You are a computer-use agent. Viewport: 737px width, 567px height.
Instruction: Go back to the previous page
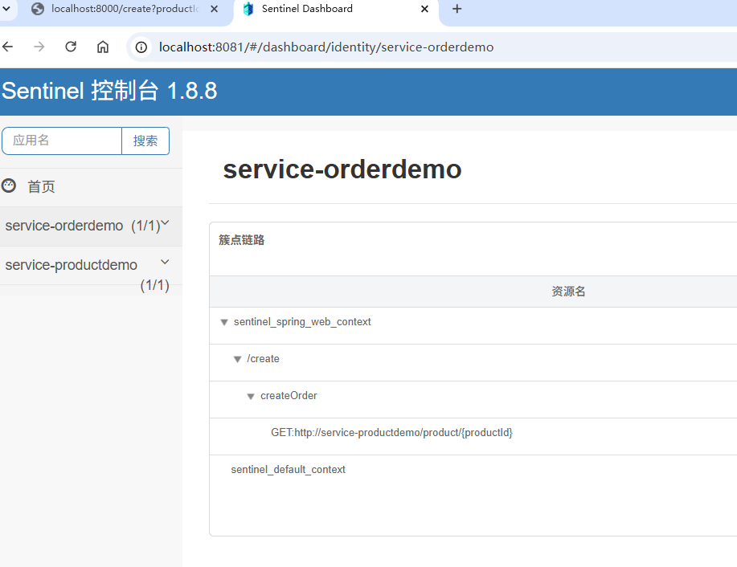(x=7, y=47)
